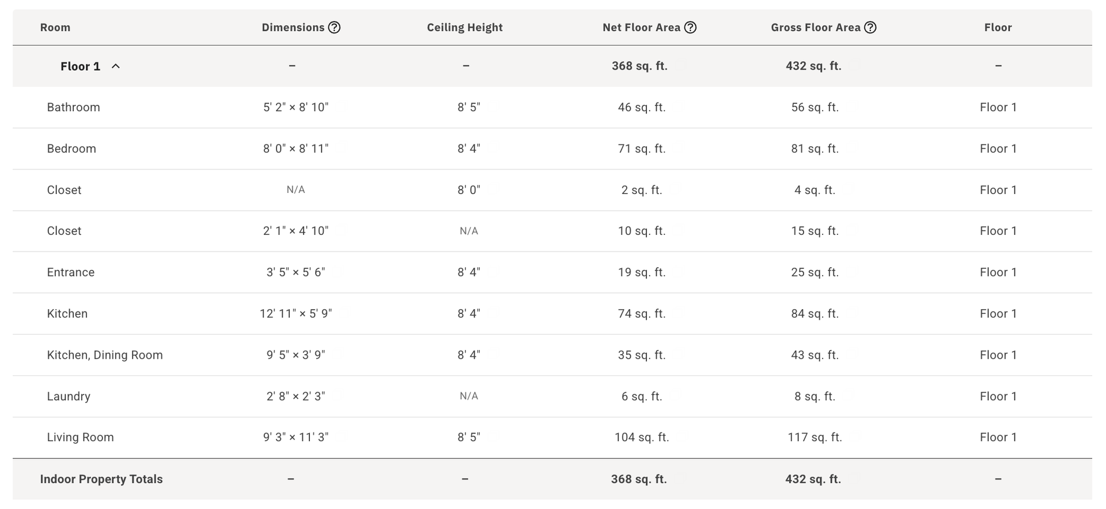This screenshot has width=1106, height=509.
Task: Collapse the Floor 1 group chevron
Action: coord(116,66)
